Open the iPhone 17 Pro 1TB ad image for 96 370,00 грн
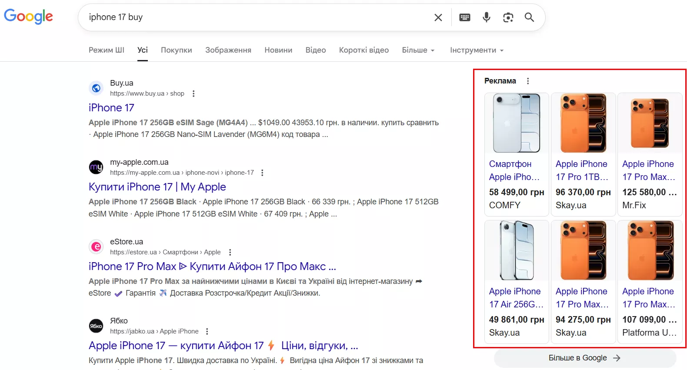Viewport: 687px width, 370px height. 583,123
